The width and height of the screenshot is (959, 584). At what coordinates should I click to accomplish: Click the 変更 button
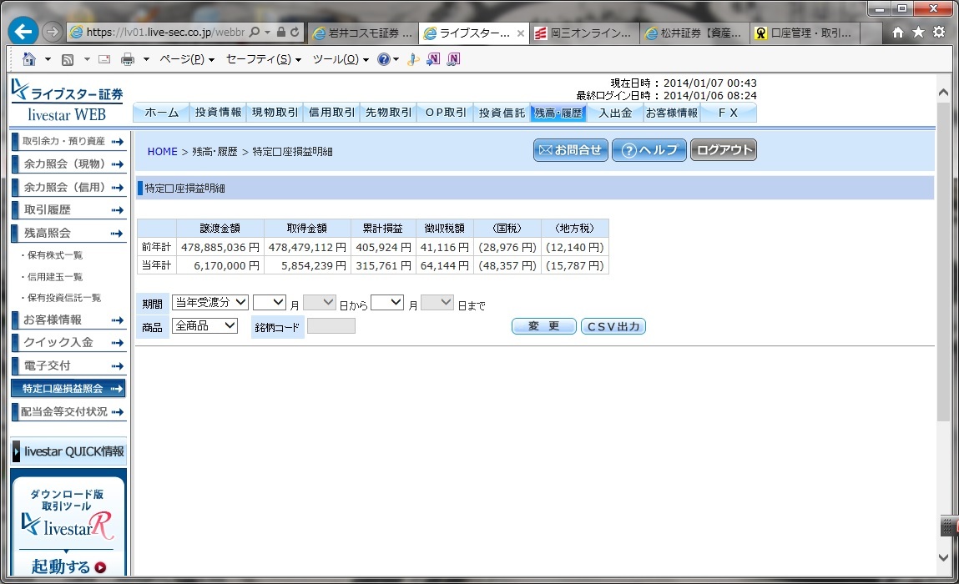pos(543,326)
